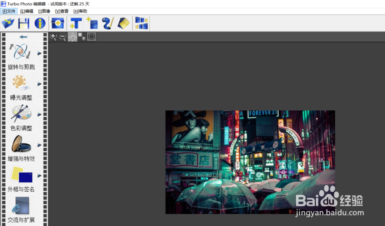Open the 图像 menu
385x226 pixels.
tap(44, 11)
